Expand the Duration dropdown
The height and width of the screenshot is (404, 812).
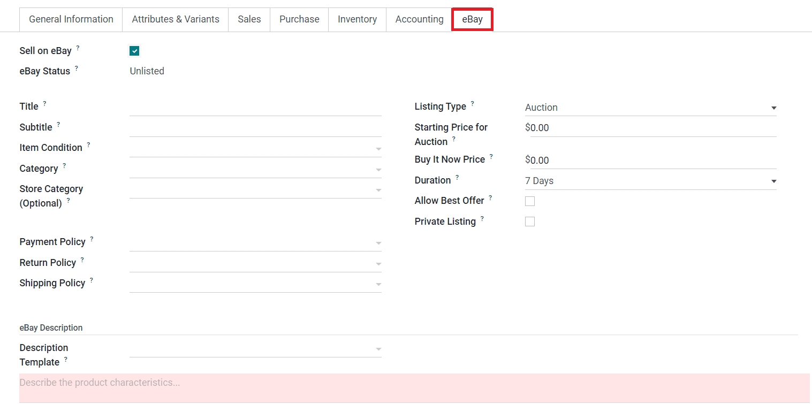pos(650,181)
